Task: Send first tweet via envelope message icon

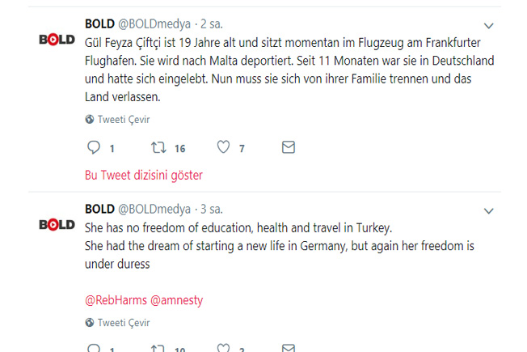Action: pos(288,148)
